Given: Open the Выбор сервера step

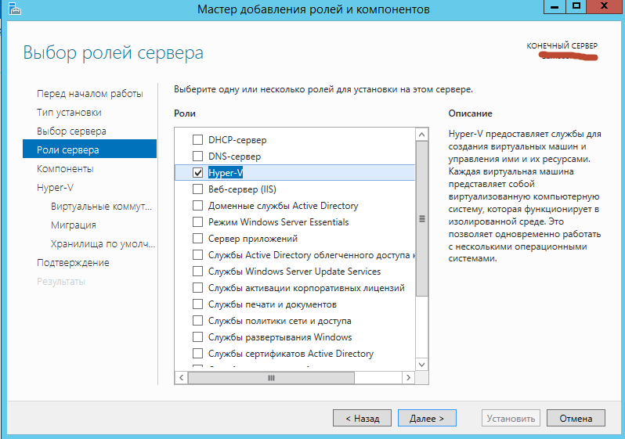Looking at the screenshot, I should click(71, 131).
